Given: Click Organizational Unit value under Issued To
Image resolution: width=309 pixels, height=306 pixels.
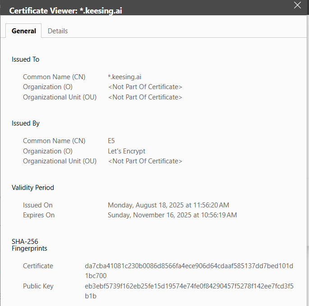Looking at the screenshot, I should pyautogui.click(x=145, y=97).
